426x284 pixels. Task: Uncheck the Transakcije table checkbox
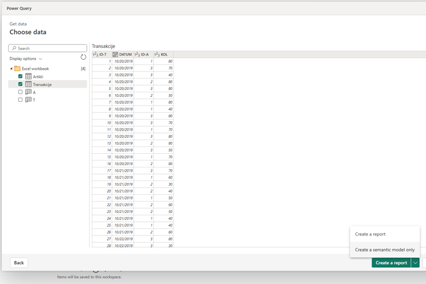pos(21,84)
